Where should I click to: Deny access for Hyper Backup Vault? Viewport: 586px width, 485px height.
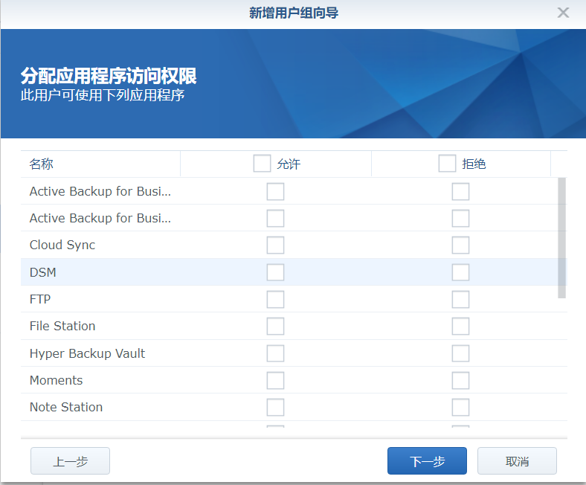(460, 353)
